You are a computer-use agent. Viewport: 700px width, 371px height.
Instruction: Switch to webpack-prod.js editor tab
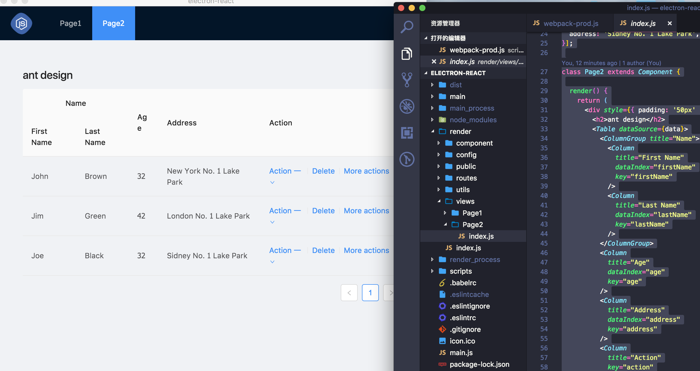(570, 23)
